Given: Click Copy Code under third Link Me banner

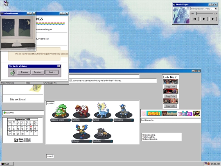Looking at the screenshot, I should tap(170, 106).
